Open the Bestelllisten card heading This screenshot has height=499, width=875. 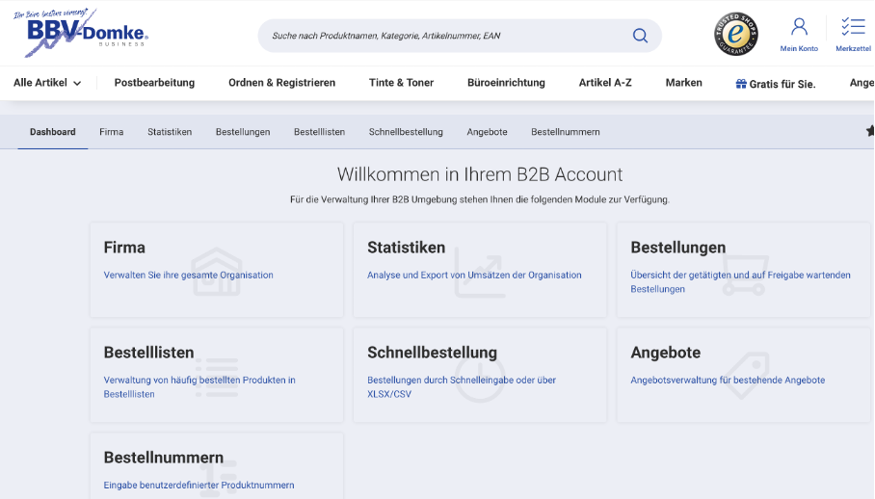click(149, 353)
